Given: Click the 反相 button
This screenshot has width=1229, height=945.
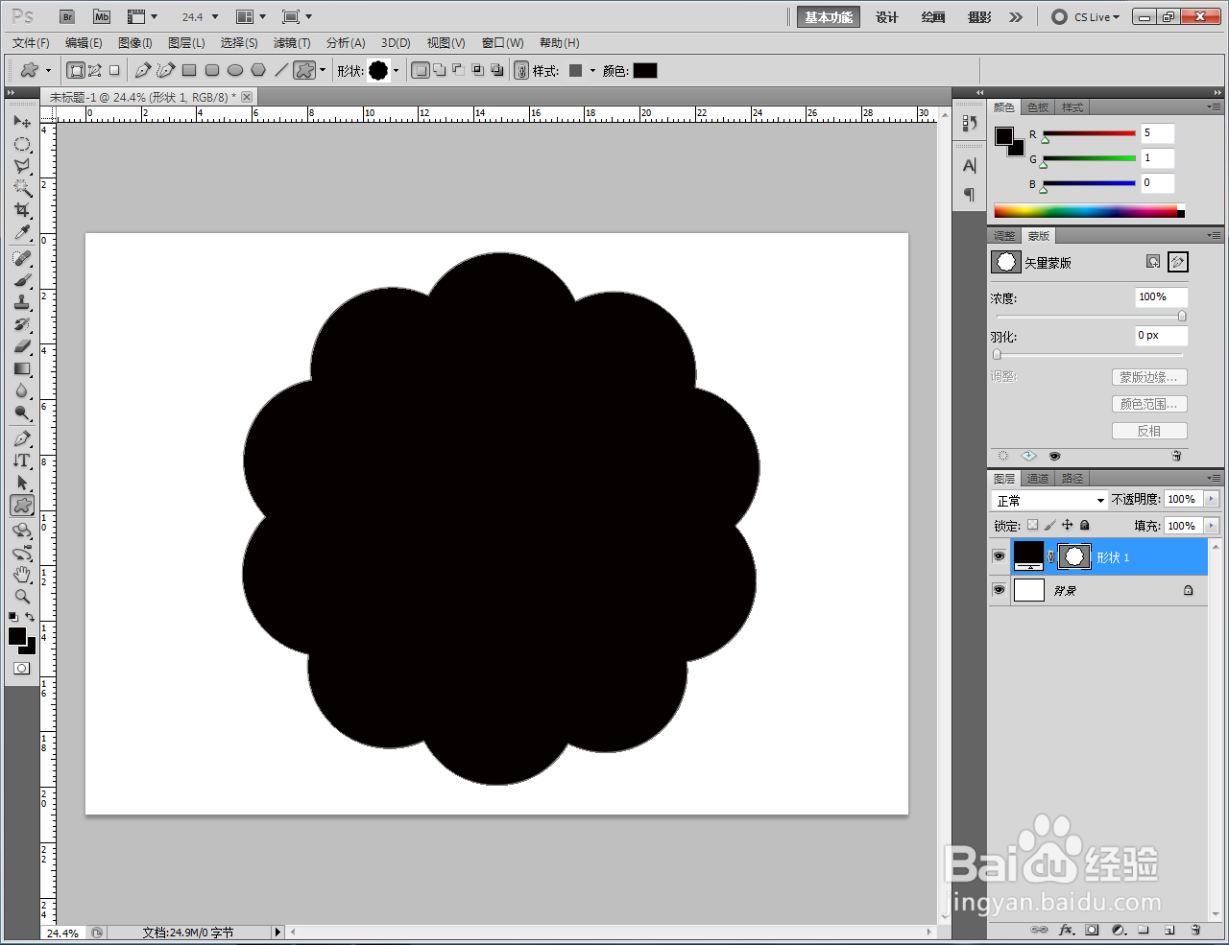Looking at the screenshot, I should tap(1149, 431).
